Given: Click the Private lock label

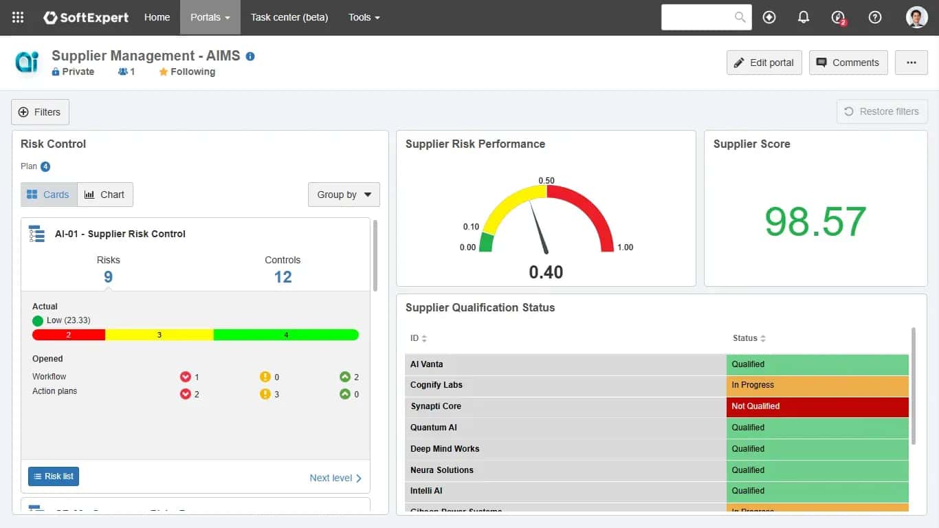Looking at the screenshot, I should click(x=73, y=71).
